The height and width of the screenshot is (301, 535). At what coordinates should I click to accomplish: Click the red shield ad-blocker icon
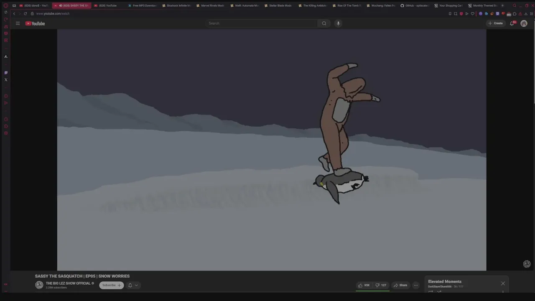[461, 13]
